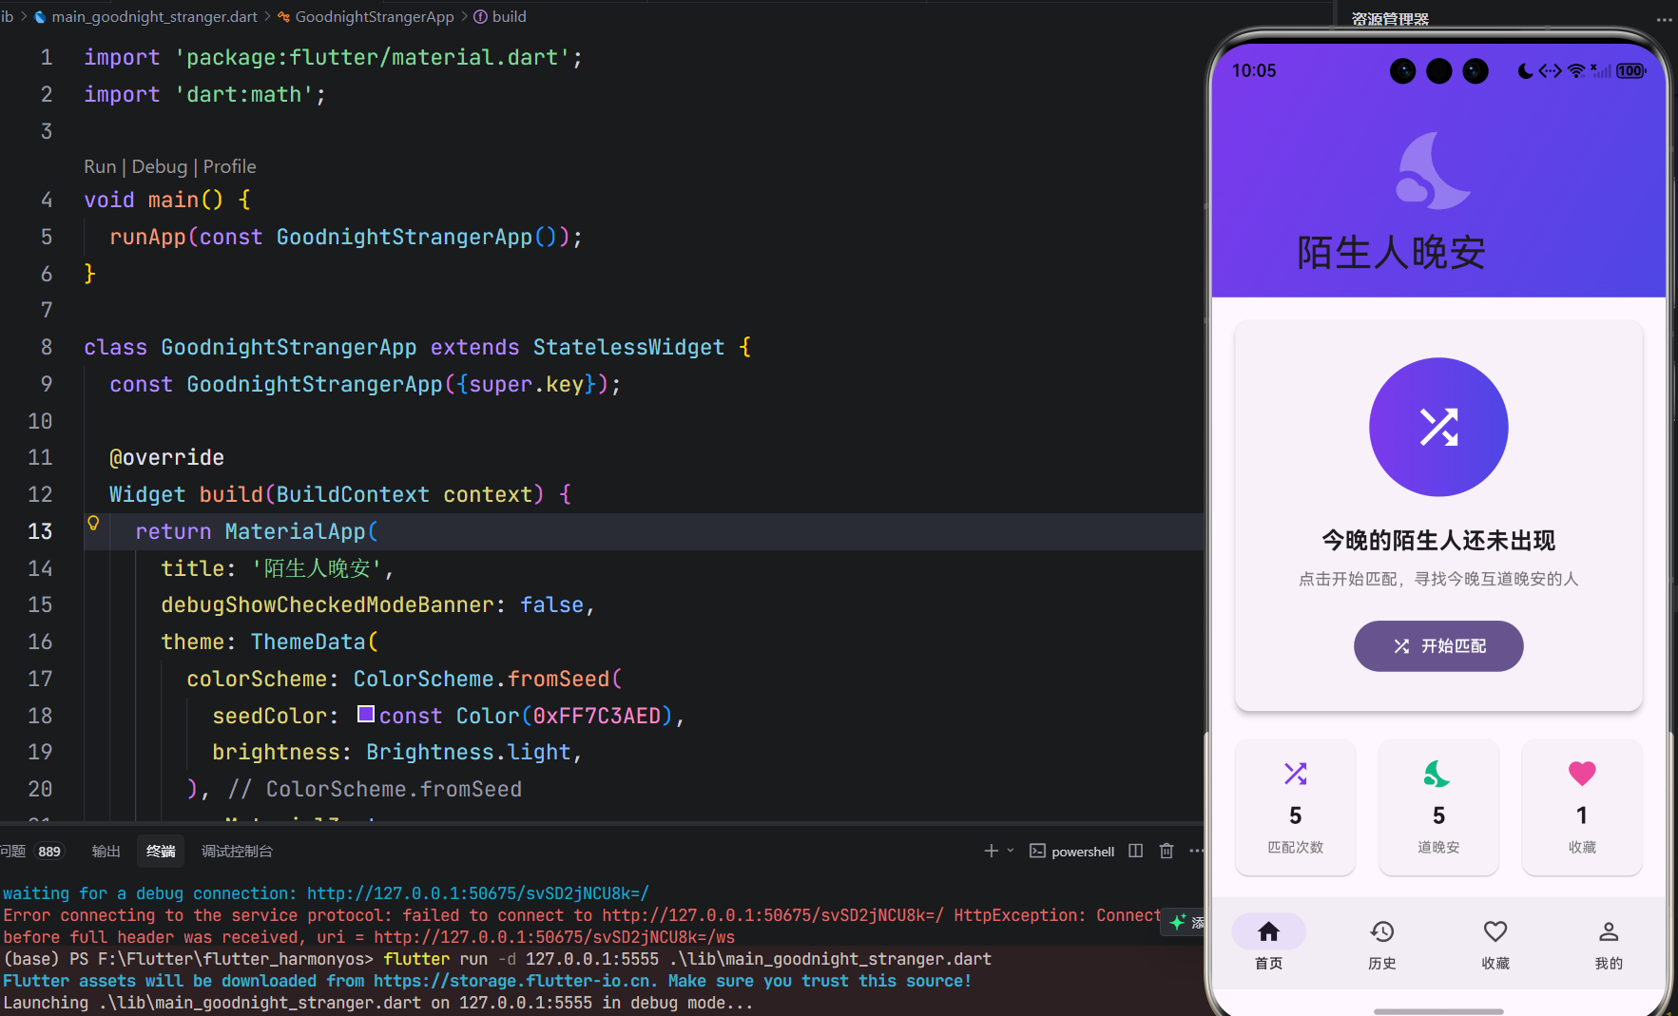Click the Profile CodeLens above main()
This screenshot has width=1678, height=1016.
[x=229, y=166]
